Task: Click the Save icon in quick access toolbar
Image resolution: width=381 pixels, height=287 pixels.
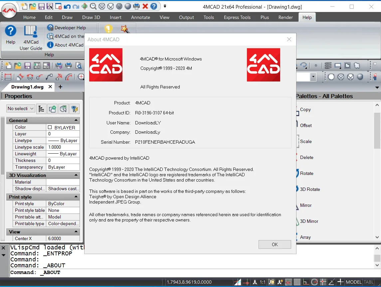Action: [x=41, y=6]
